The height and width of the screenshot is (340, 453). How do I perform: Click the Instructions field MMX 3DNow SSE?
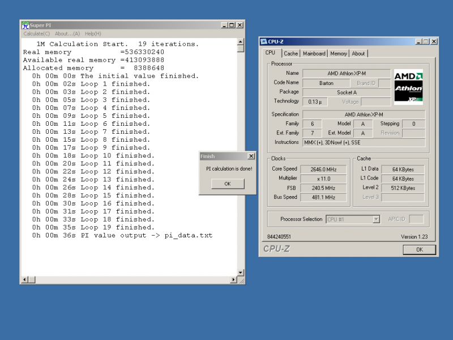click(364, 143)
